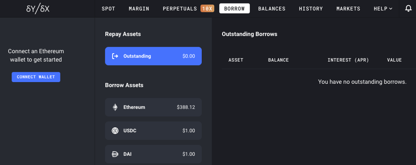
Task: Click the dYdX logo
Action: (38, 9)
